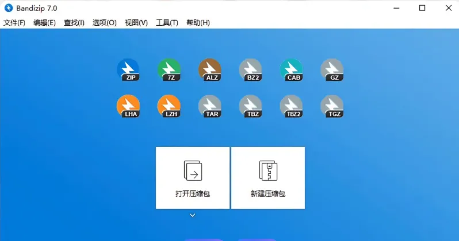
Task: Click the 新建压缩包 button
Action: 268,178
